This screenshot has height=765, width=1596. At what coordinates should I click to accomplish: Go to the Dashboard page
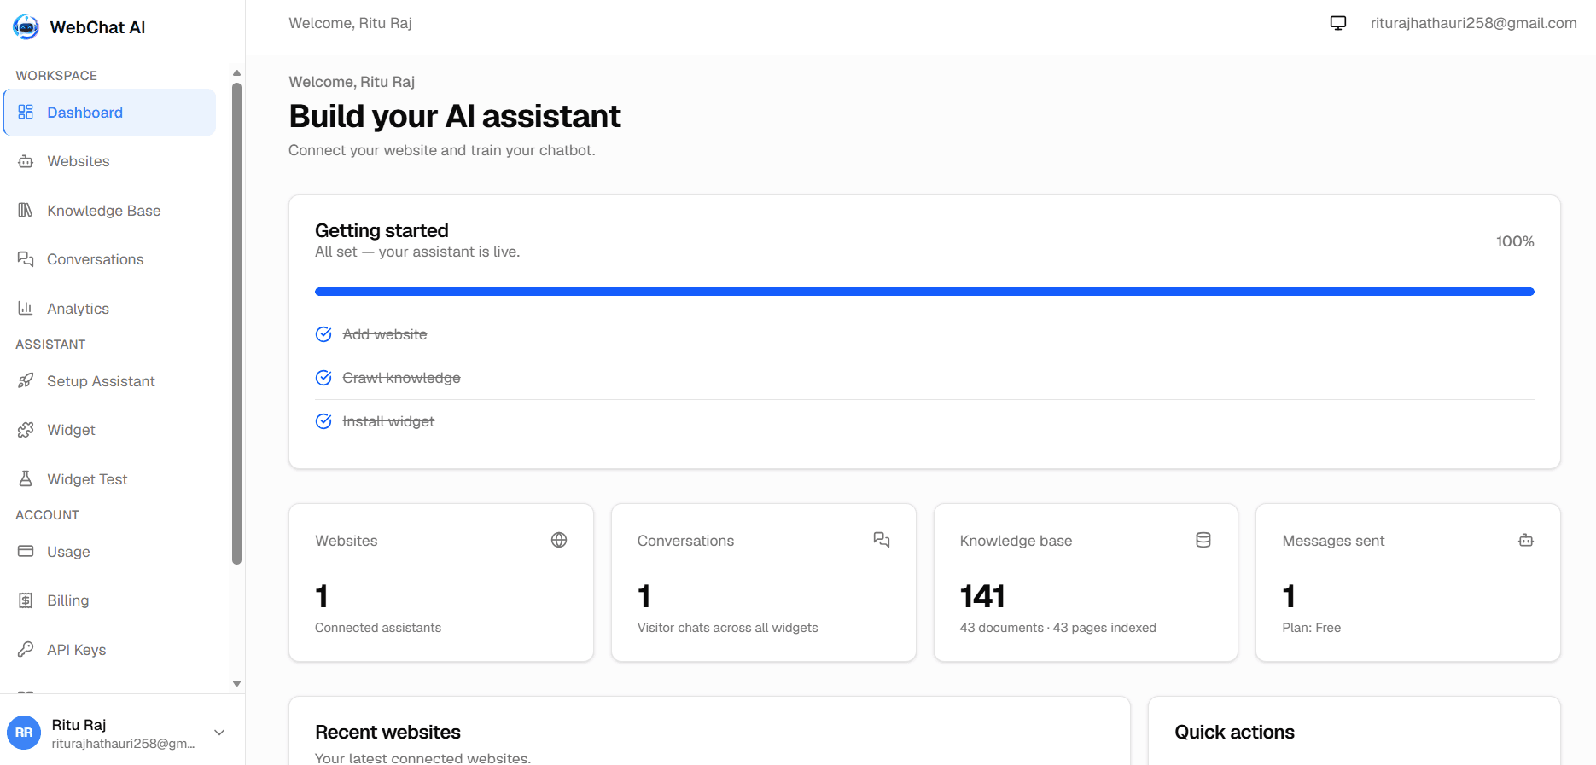click(x=109, y=113)
